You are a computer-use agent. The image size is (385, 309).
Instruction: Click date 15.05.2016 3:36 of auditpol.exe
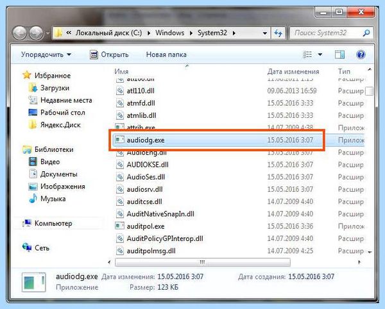[290, 226]
